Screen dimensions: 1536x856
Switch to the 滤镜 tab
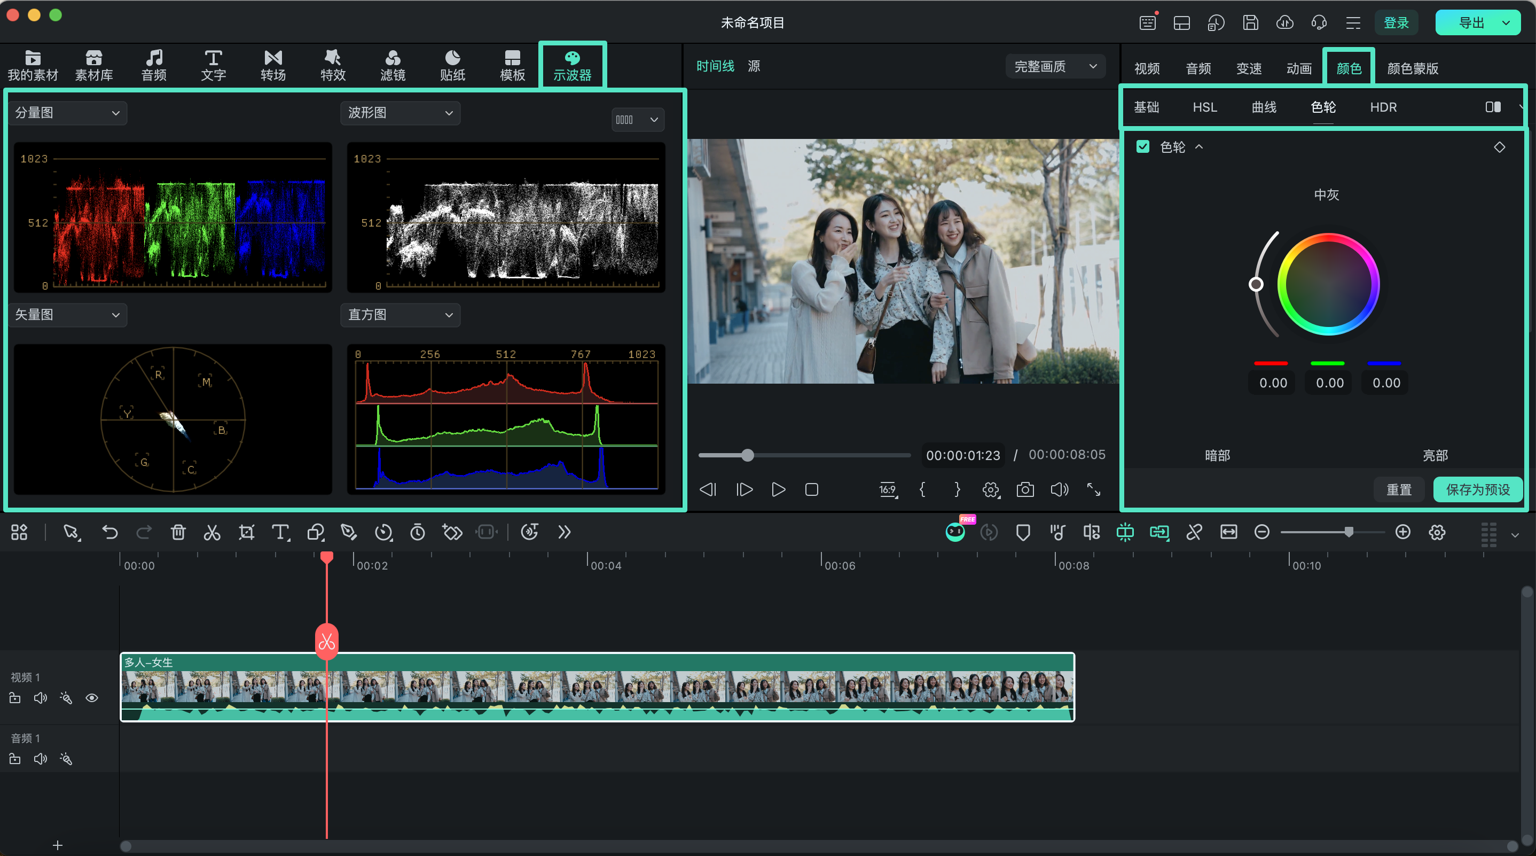coord(393,65)
